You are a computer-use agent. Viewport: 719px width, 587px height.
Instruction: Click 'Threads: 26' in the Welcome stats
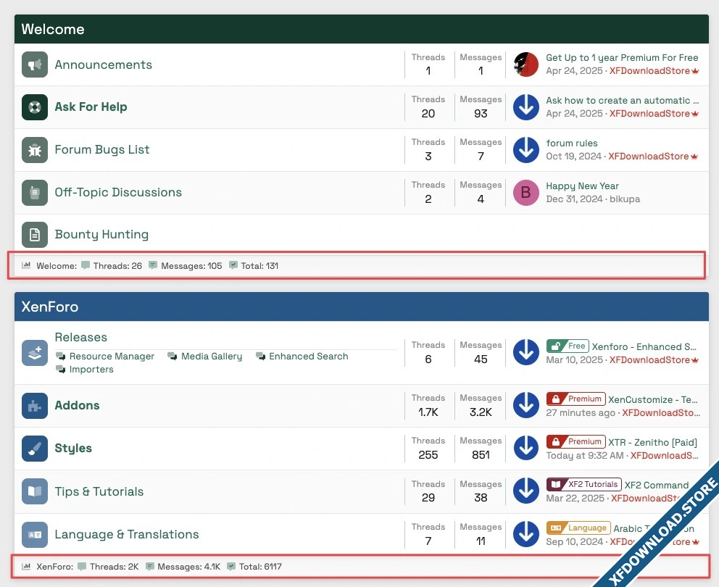112,265
